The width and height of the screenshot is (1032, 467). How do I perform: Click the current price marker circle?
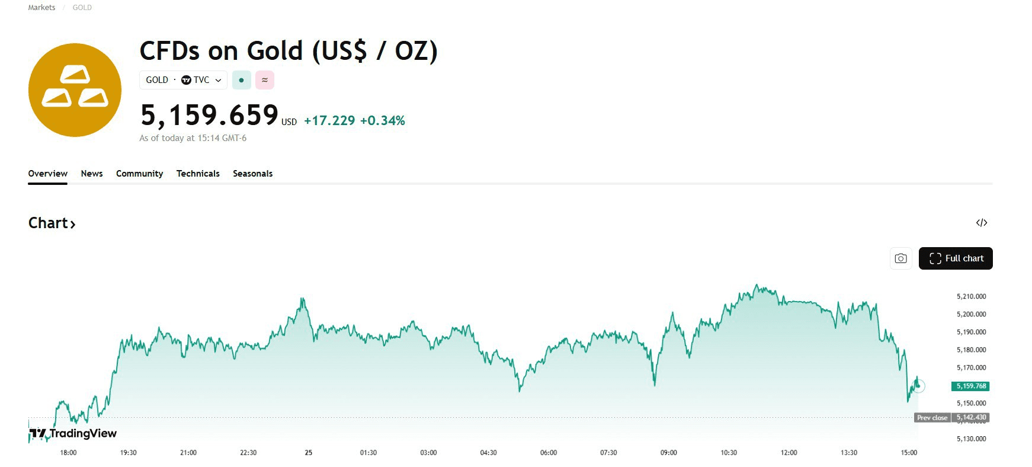coord(918,386)
